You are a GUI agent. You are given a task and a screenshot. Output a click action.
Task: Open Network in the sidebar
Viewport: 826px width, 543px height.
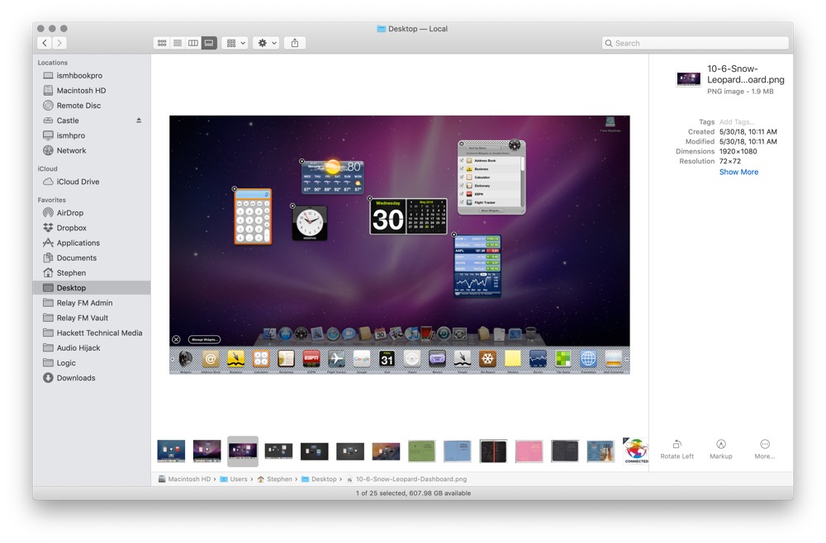click(x=92, y=150)
